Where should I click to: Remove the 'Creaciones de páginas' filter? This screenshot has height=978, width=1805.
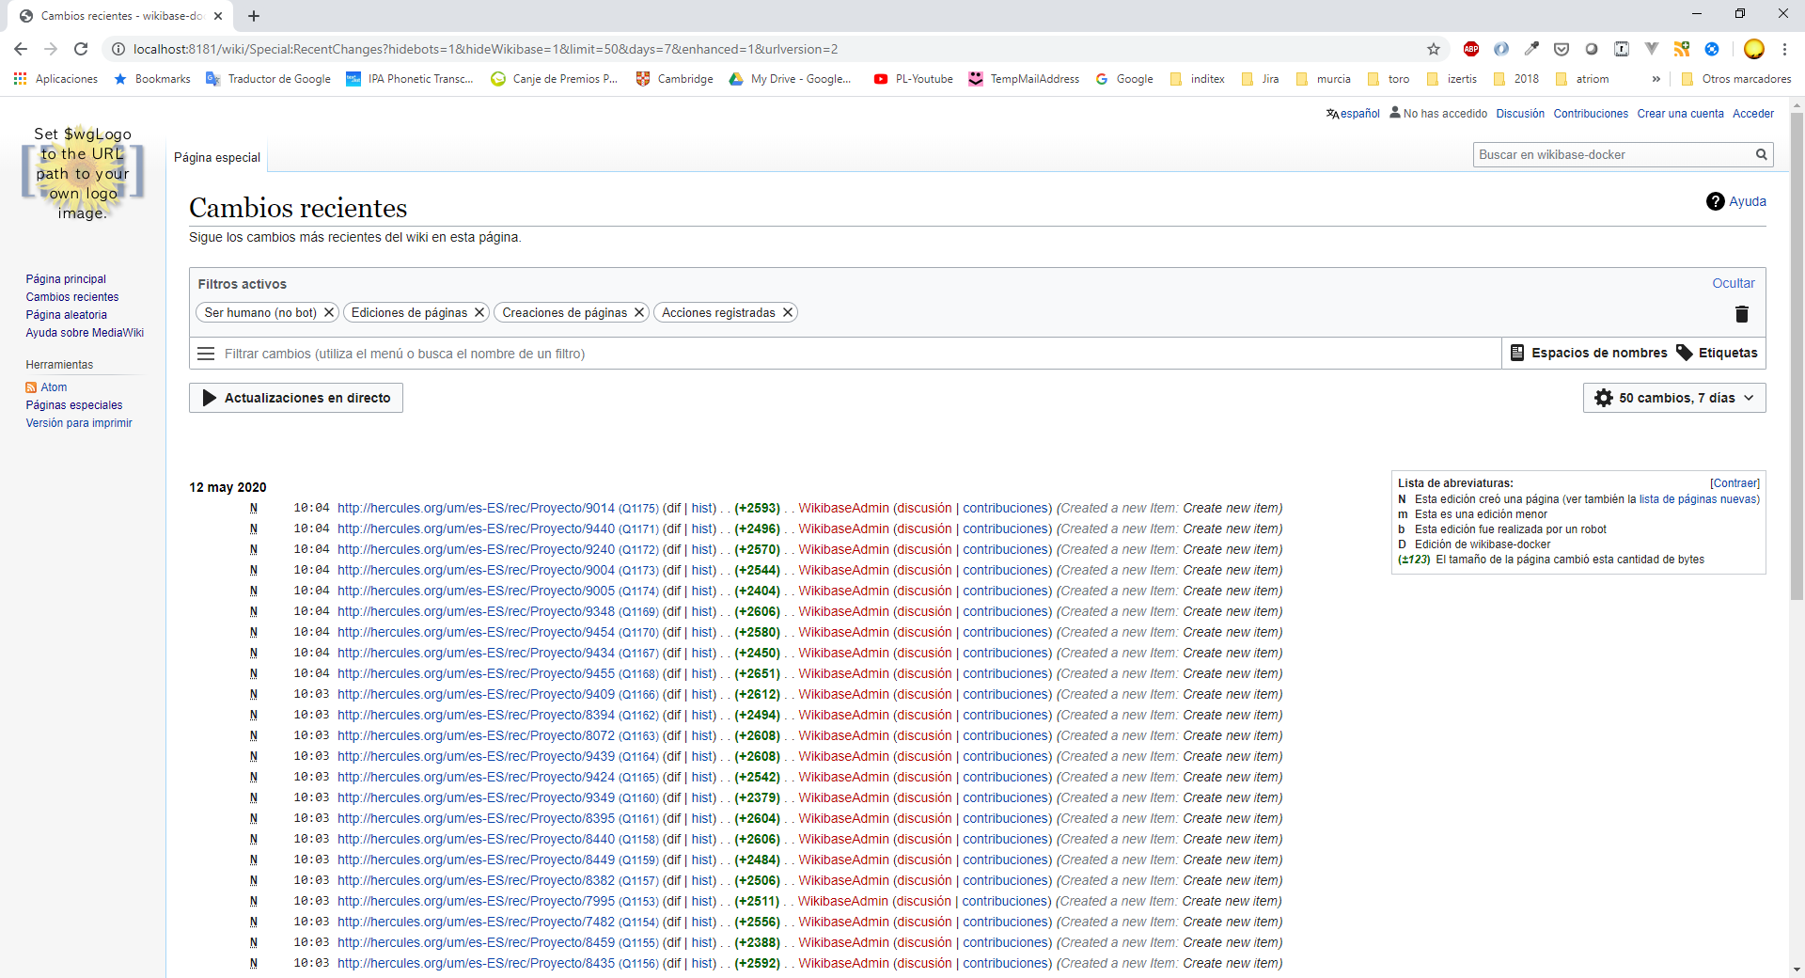(x=639, y=312)
